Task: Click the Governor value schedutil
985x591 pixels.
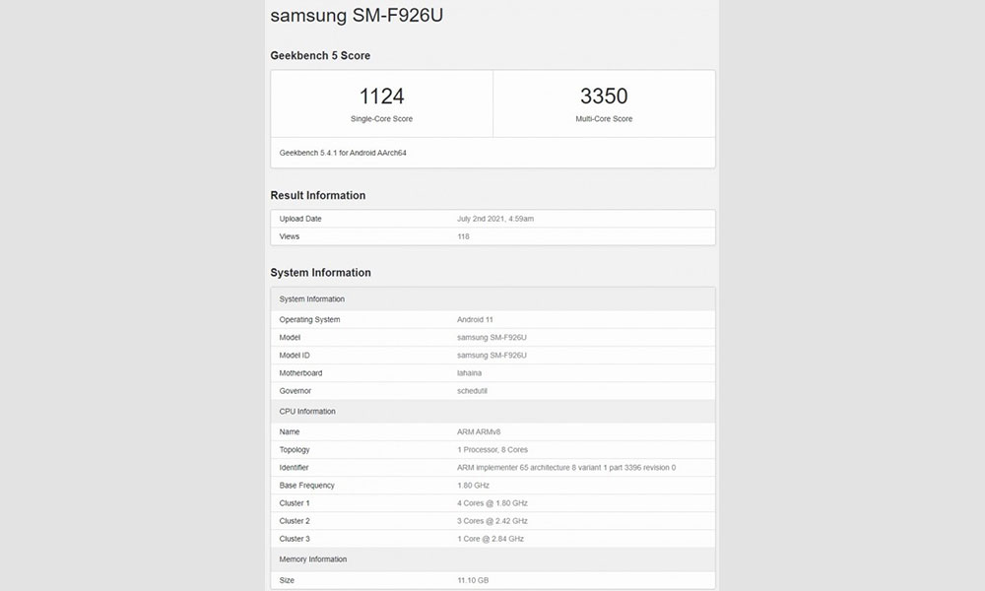Action: pyautogui.click(x=473, y=391)
